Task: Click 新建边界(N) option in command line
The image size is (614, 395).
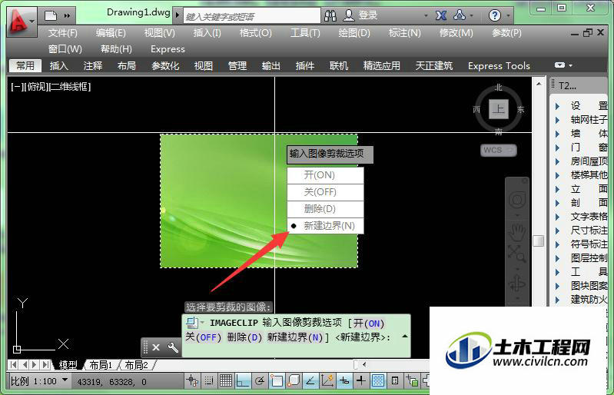Action: (295, 337)
